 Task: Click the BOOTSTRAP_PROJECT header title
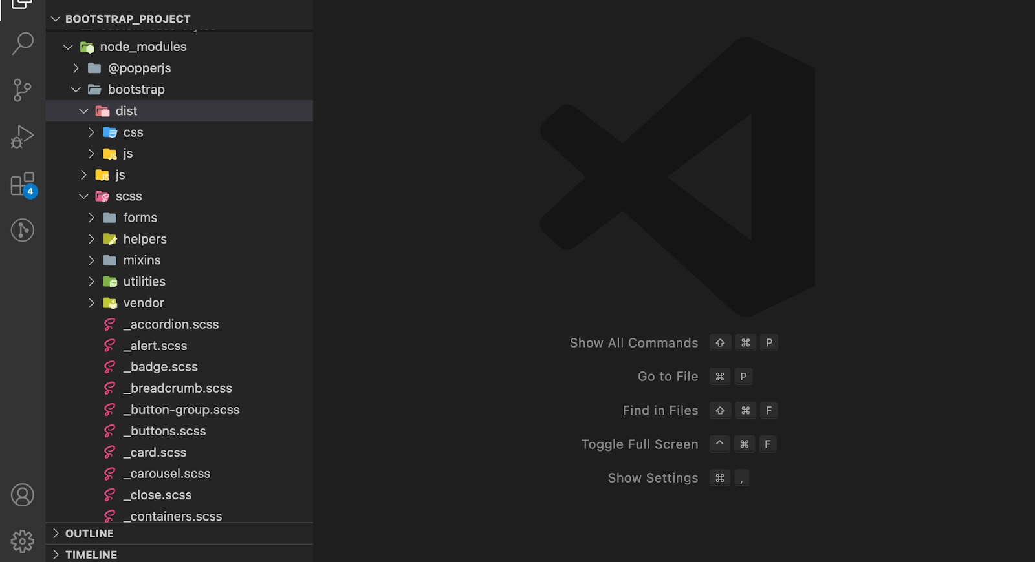coord(127,19)
